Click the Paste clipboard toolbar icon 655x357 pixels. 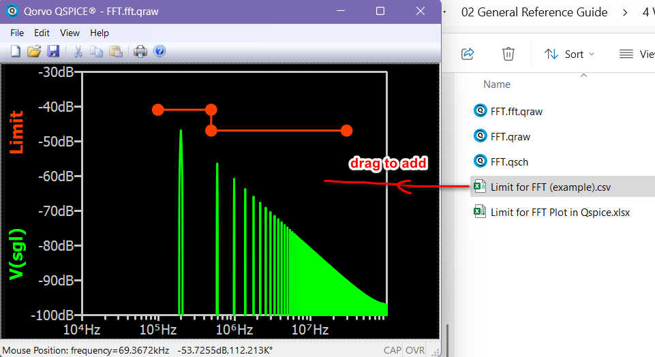(x=116, y=51)
